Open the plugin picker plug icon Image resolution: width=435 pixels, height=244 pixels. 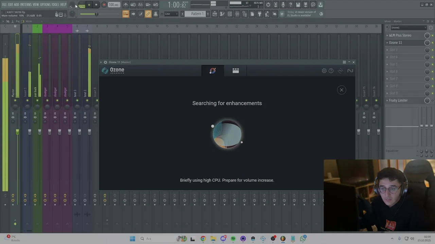pyautogui.click(x=260, y=14)
